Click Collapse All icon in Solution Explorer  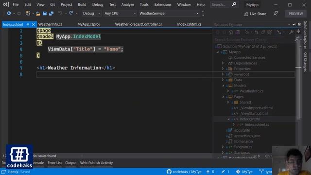pos(263,32)
